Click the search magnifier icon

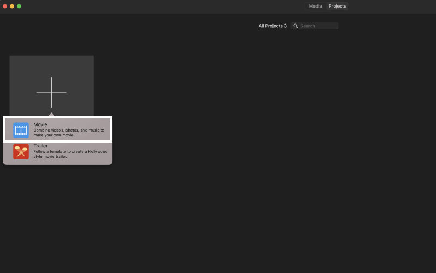pyautogui.click(x=295, y=26)
